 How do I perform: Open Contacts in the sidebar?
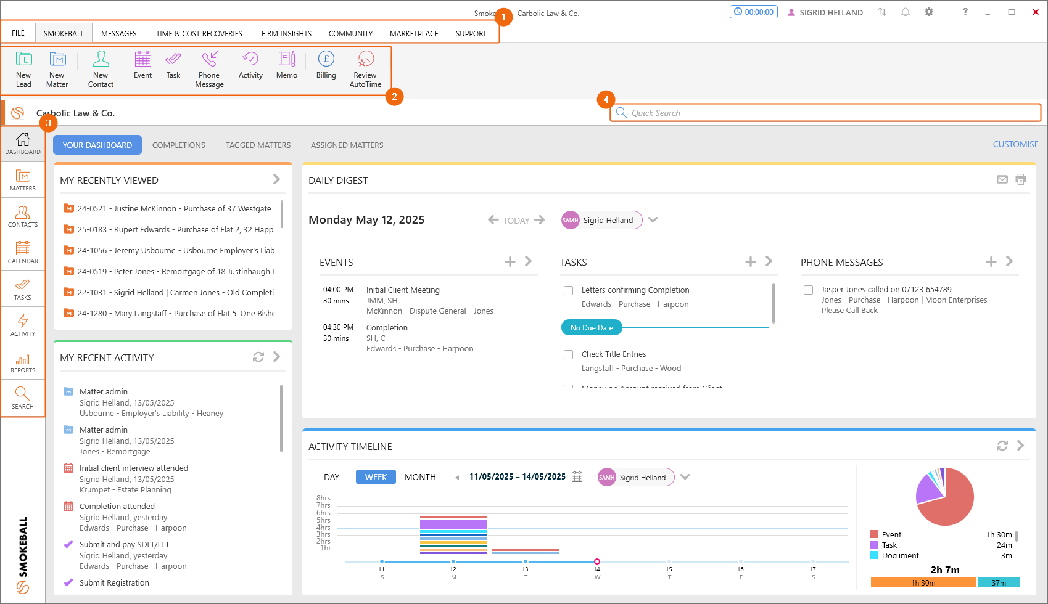pyautogui.click(x=23, y=216)
